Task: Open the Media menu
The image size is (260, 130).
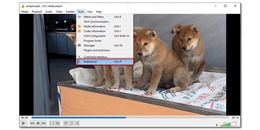Action: 25,12
